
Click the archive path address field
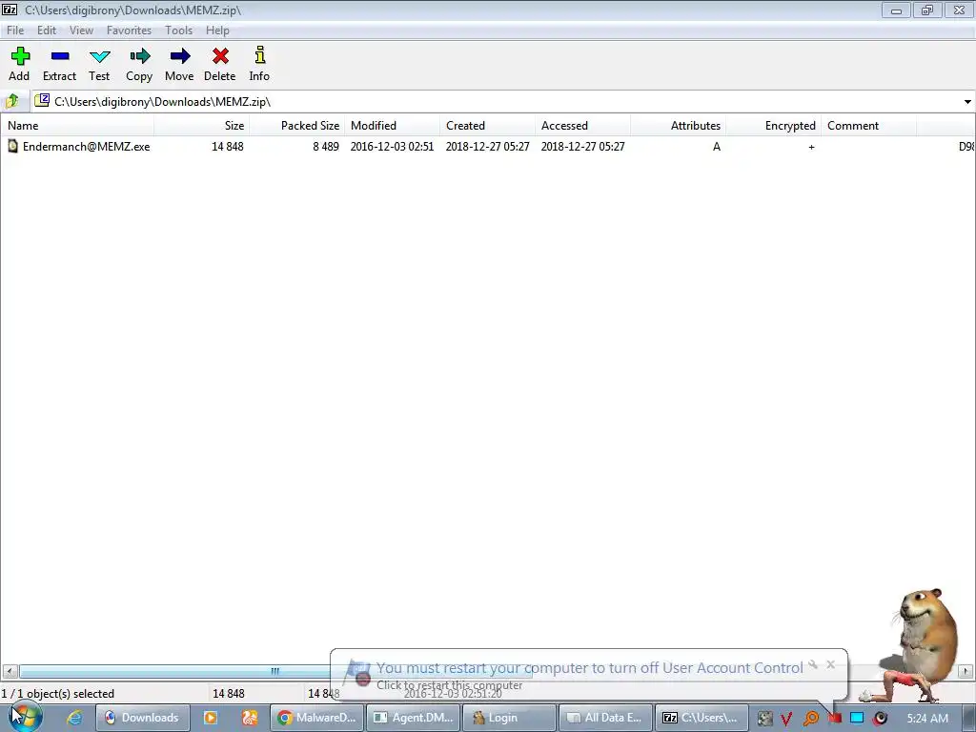(498, 101)
